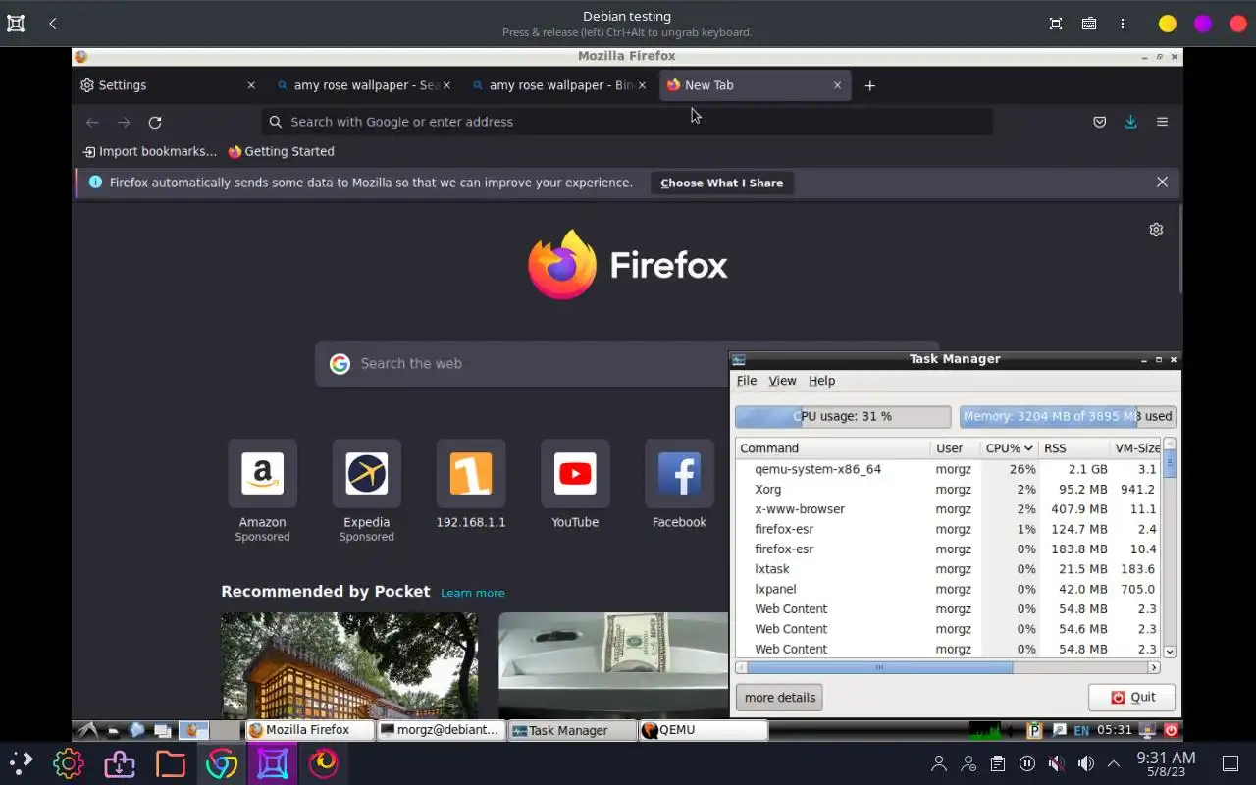1256x785 pixels.
Task: Open the Task Manager Help menu
Action: tap(821, 381)
